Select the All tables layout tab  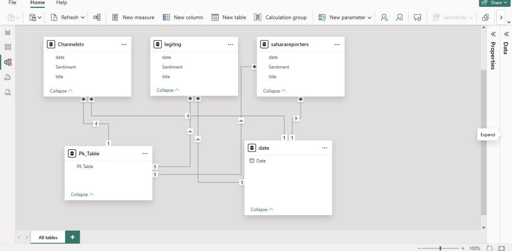48,237
